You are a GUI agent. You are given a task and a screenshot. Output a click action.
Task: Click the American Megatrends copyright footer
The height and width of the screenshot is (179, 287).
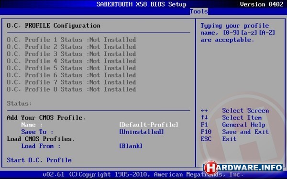pyautogui.click(x=143, y=174)
